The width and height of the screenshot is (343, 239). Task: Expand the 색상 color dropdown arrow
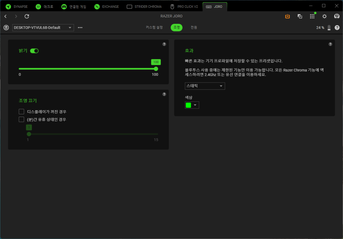coord(195,105)
